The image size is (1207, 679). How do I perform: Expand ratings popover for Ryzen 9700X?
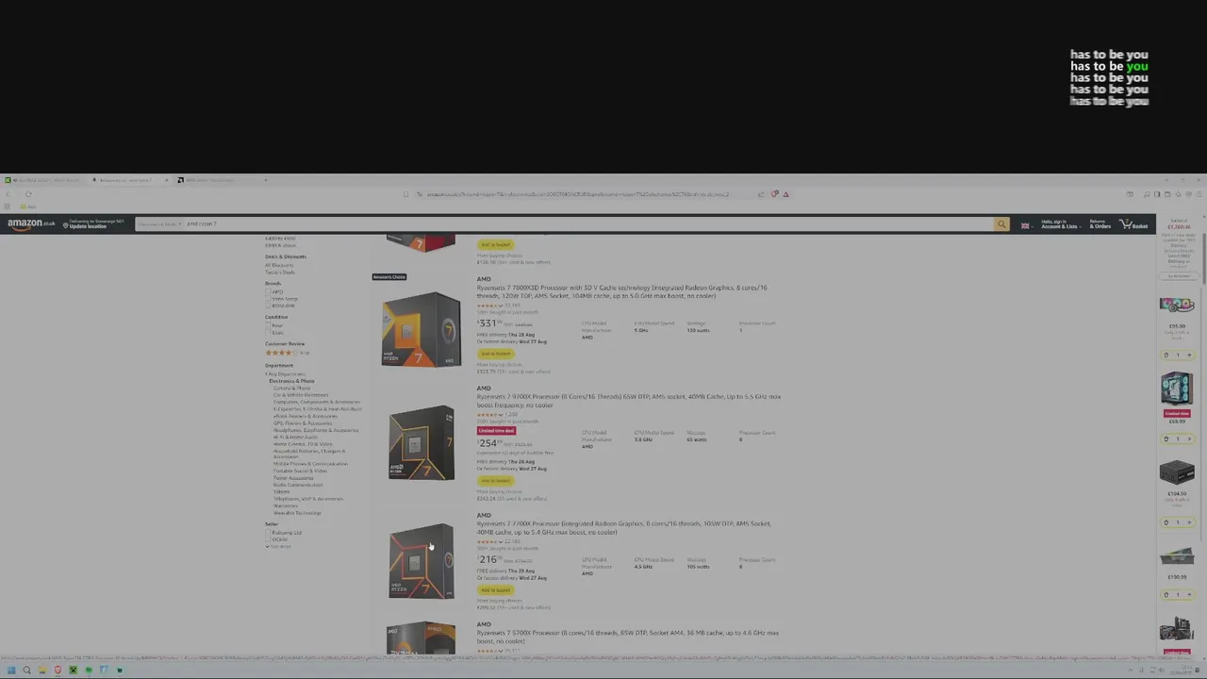[502, 415]
